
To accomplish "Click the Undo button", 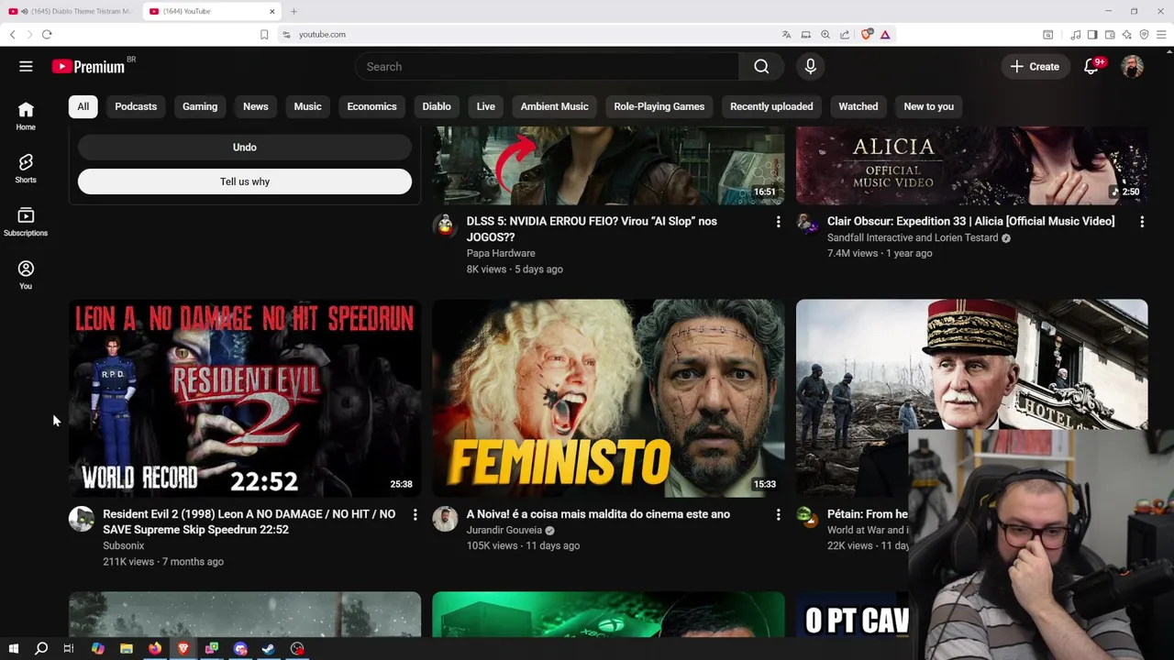I will (245, 147).
